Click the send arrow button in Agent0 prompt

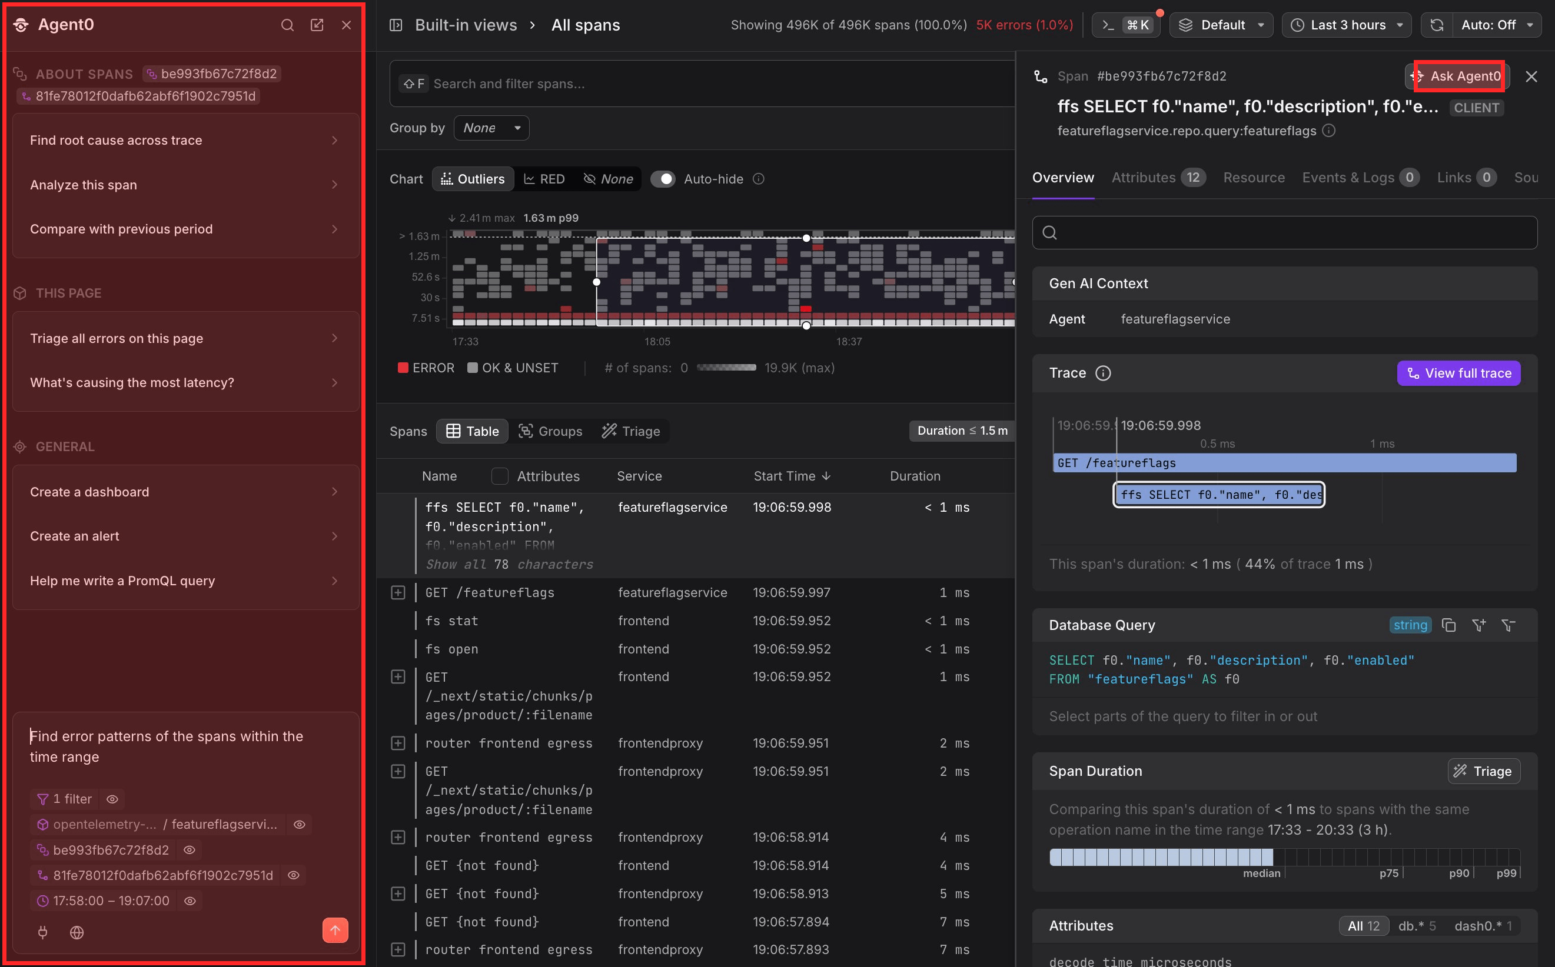(335, 930)
